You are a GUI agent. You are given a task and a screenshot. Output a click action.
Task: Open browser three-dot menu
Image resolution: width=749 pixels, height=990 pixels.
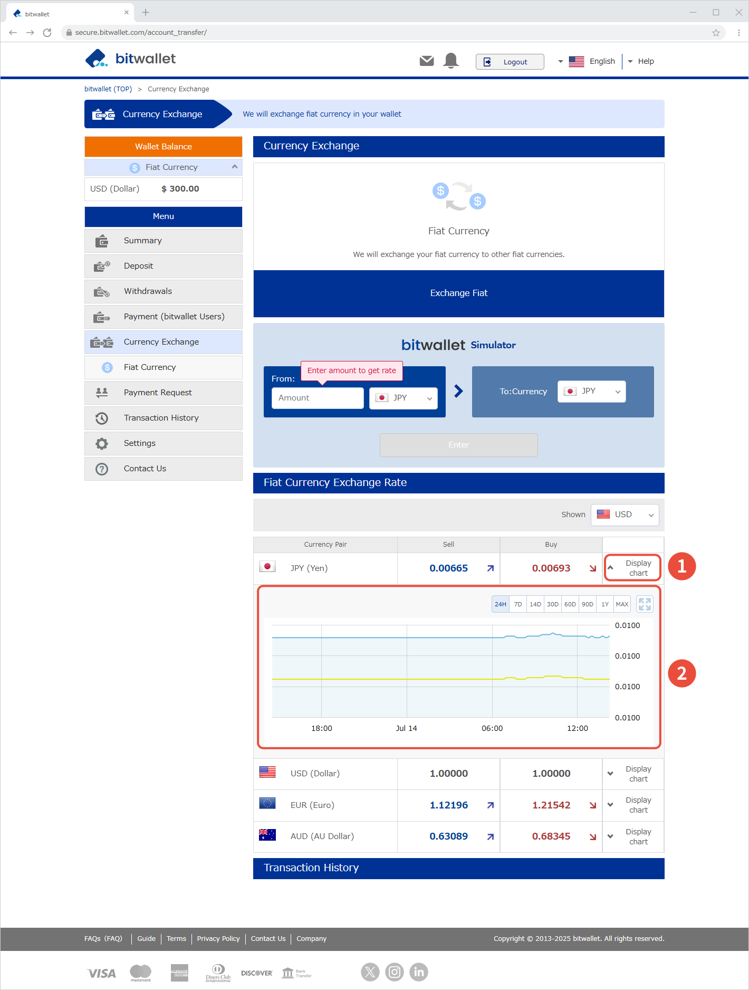pyautogui.click(x=738, y=33)
